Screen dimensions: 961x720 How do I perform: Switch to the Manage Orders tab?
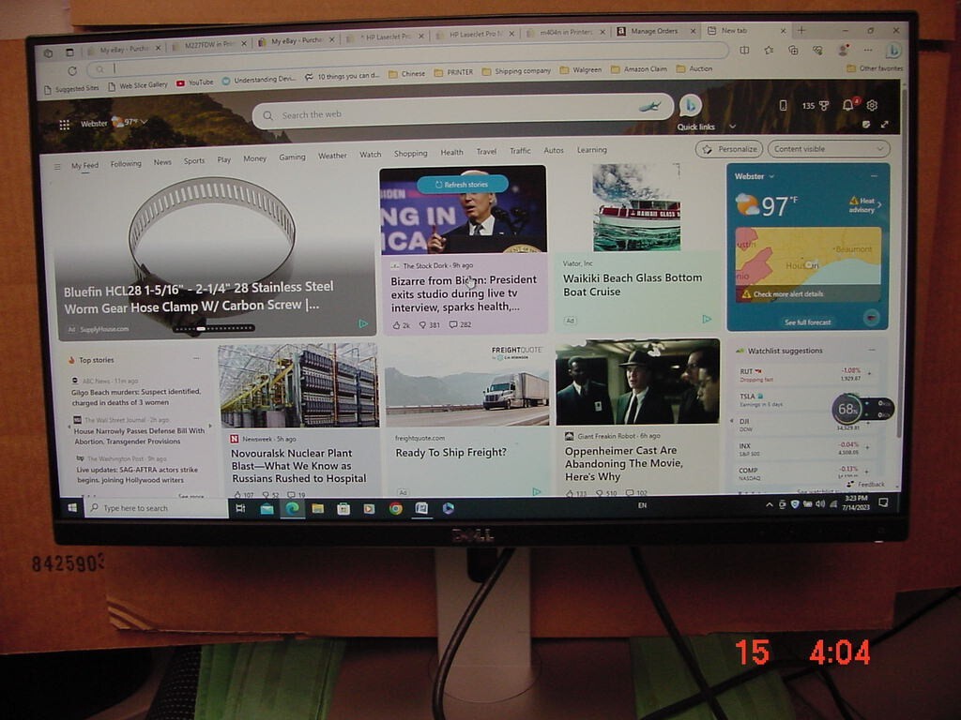click(656, 31)
